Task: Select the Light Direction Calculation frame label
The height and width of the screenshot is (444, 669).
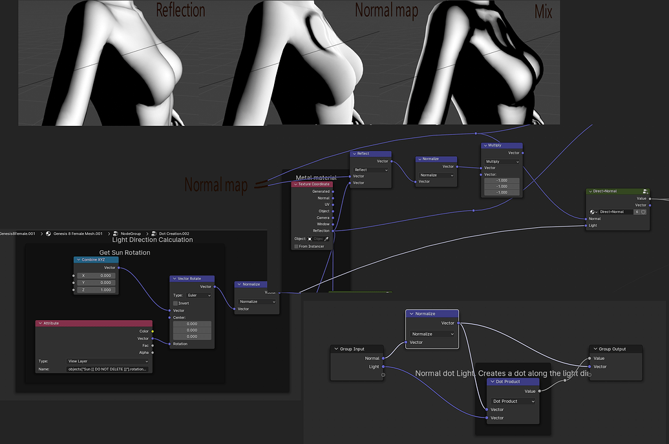Action: click(153, 240)
